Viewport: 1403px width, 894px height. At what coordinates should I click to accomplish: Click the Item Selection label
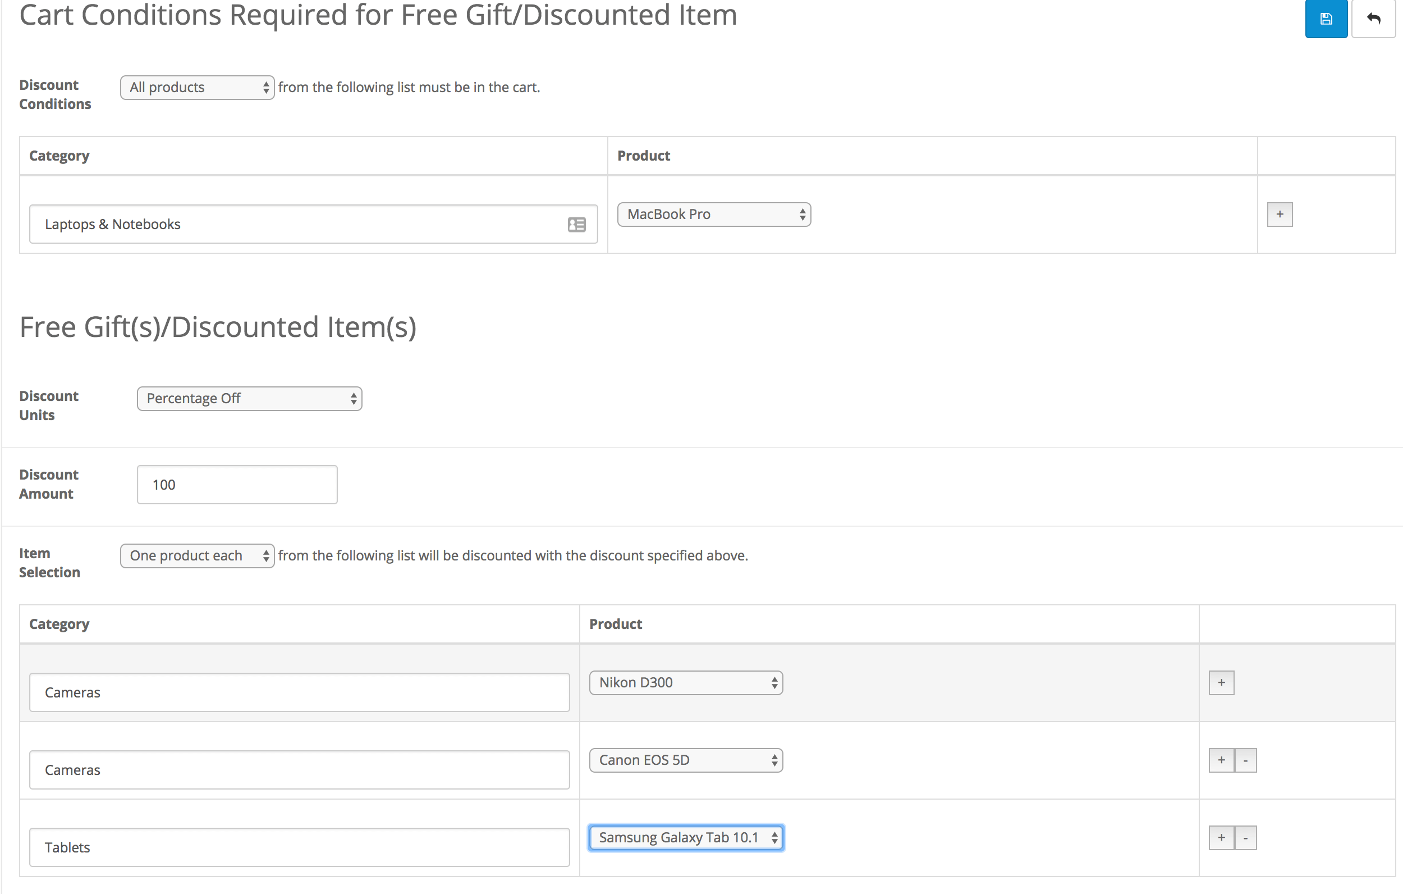49,563
